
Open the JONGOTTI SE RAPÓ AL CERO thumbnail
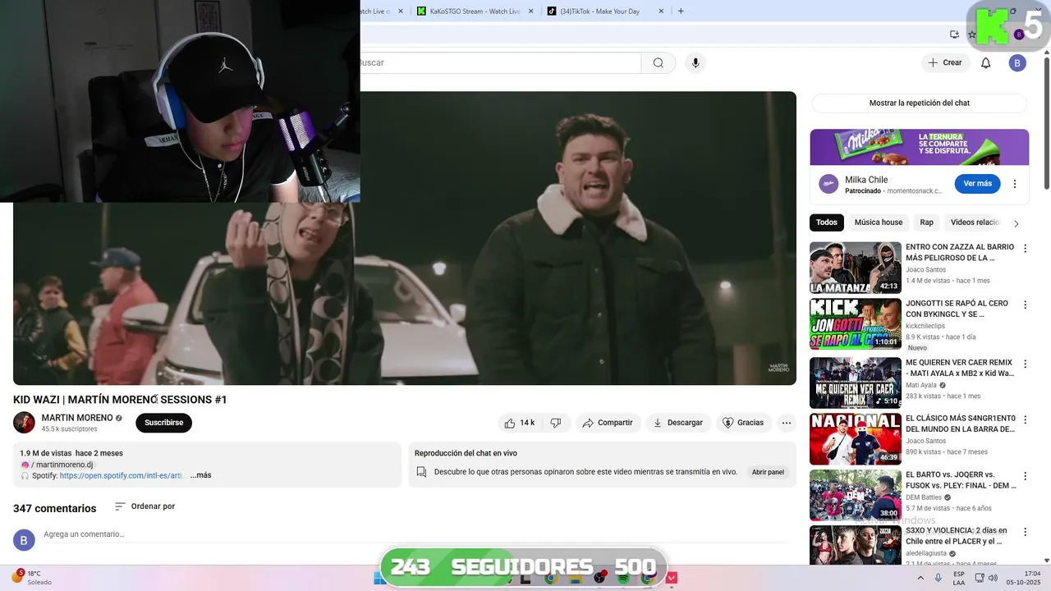[856, 325]
